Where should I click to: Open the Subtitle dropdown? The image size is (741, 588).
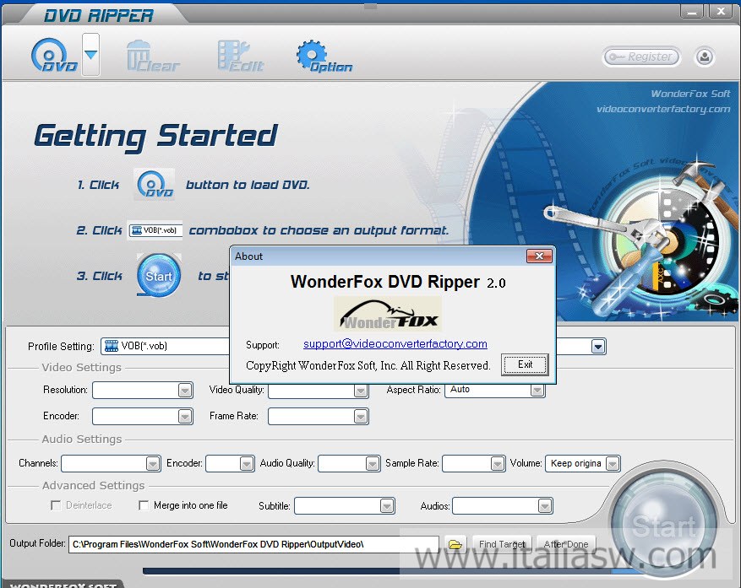click(345, 506)
